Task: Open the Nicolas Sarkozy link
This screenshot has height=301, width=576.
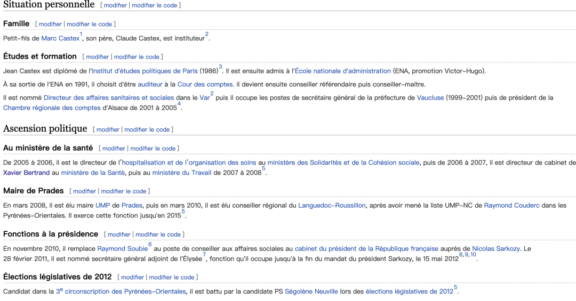Action: point(496,249)
